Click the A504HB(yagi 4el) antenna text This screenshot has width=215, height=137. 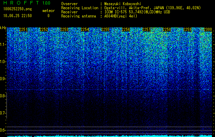(121, 16)
